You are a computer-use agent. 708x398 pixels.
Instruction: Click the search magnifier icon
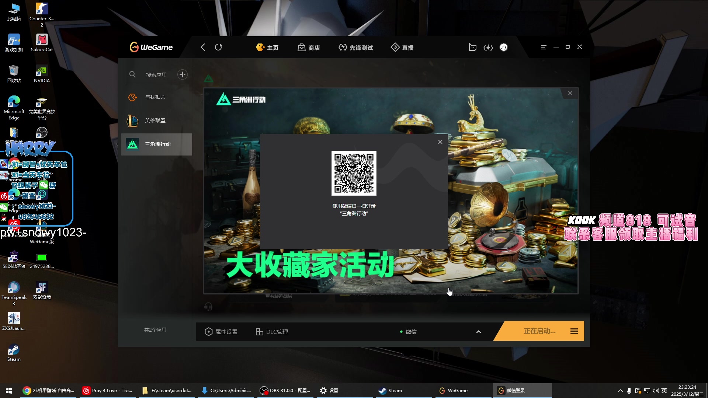[132, 74]
